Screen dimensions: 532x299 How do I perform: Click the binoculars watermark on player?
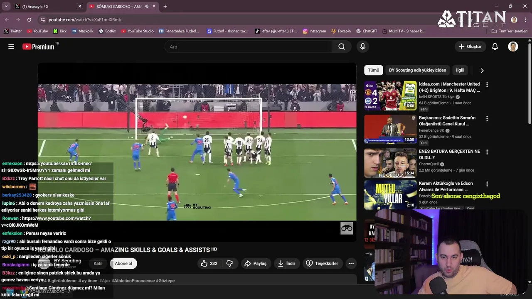pos(347,228)
